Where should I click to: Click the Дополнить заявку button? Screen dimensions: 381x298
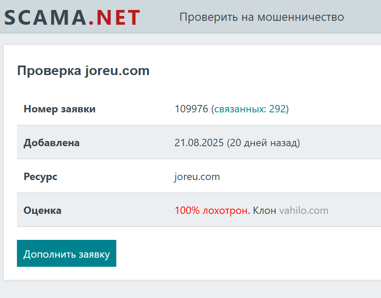66,253
